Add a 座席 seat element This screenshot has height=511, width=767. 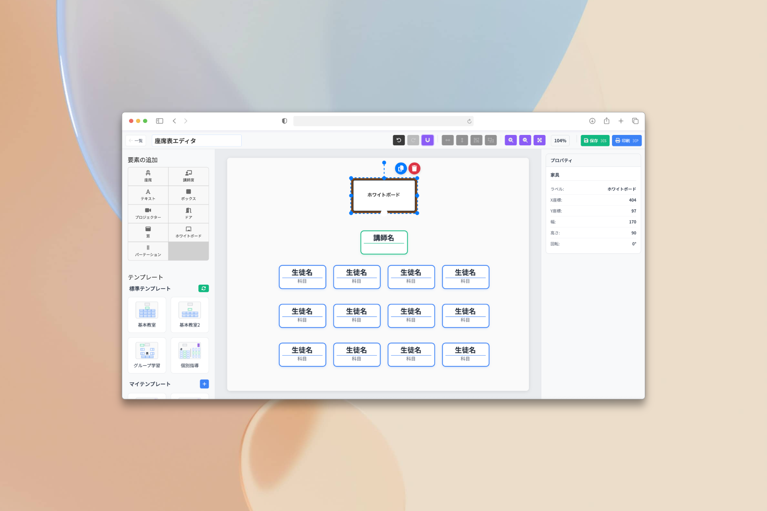tap(148, 176)
